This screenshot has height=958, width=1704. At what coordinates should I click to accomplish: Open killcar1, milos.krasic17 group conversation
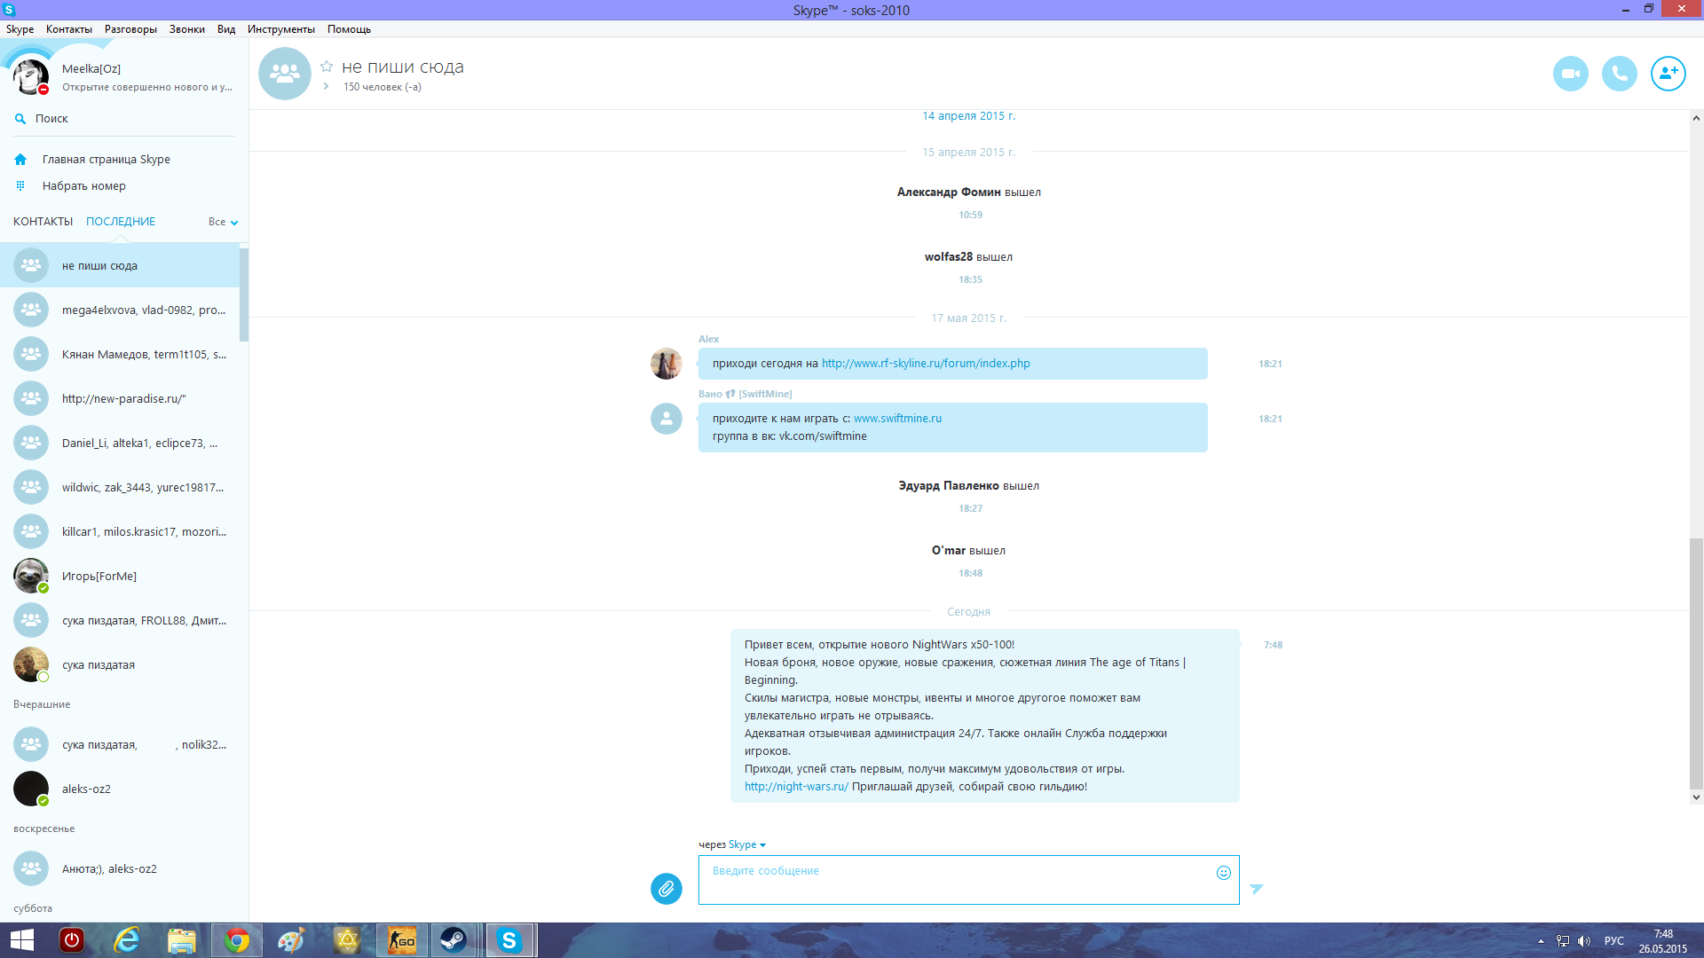pos(120,531)
